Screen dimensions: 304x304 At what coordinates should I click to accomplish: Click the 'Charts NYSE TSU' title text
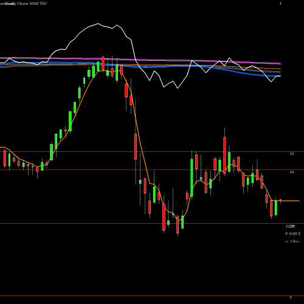coord(32,4)
